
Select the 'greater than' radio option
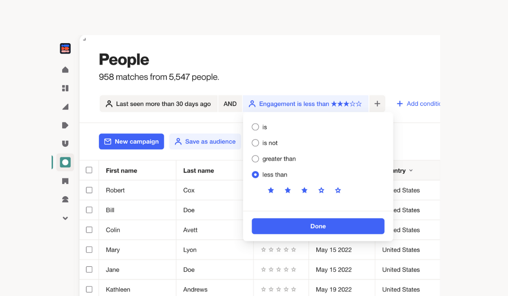(x=255, y=159)
